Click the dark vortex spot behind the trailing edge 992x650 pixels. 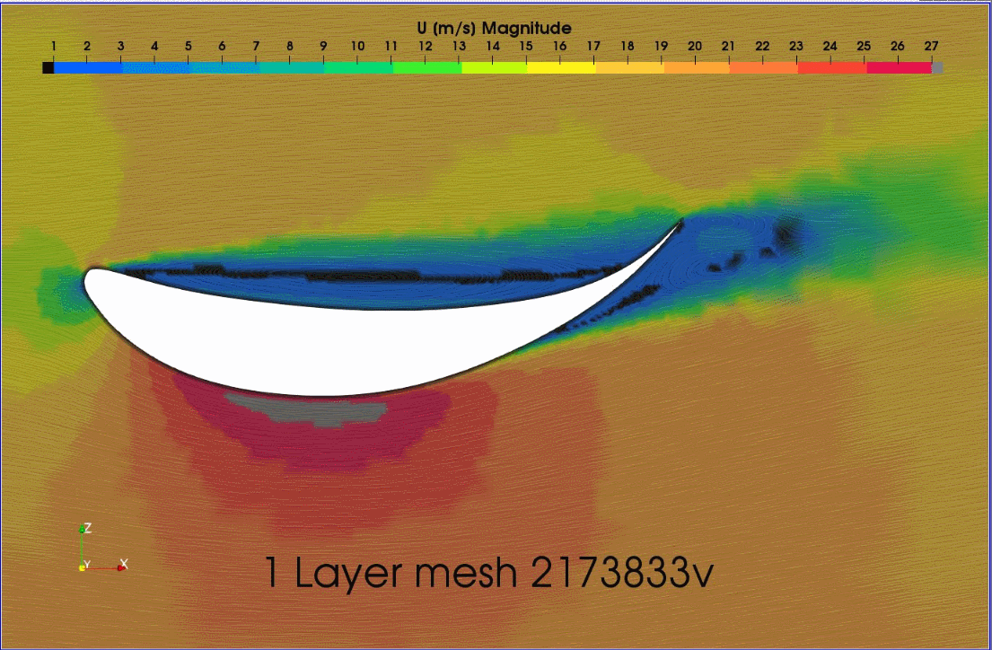[x=786, y=235]
